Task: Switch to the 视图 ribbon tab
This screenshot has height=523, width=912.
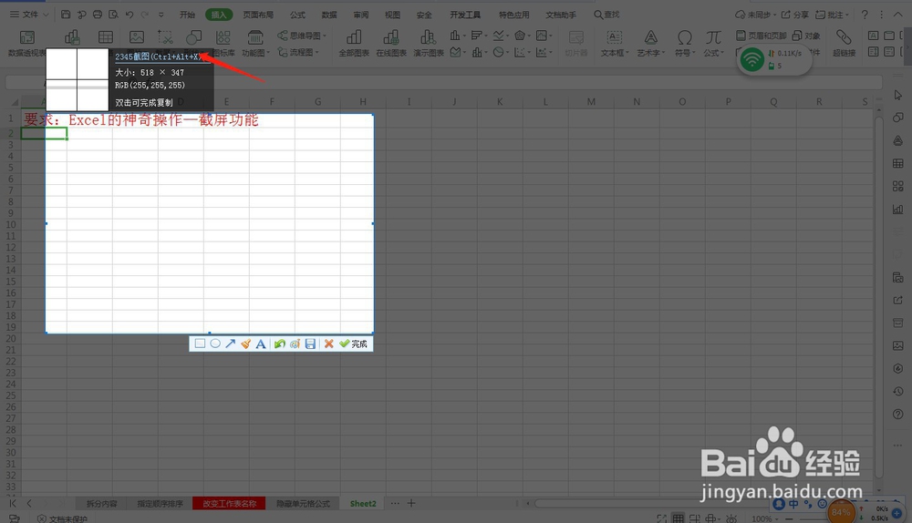Action: 392,15
